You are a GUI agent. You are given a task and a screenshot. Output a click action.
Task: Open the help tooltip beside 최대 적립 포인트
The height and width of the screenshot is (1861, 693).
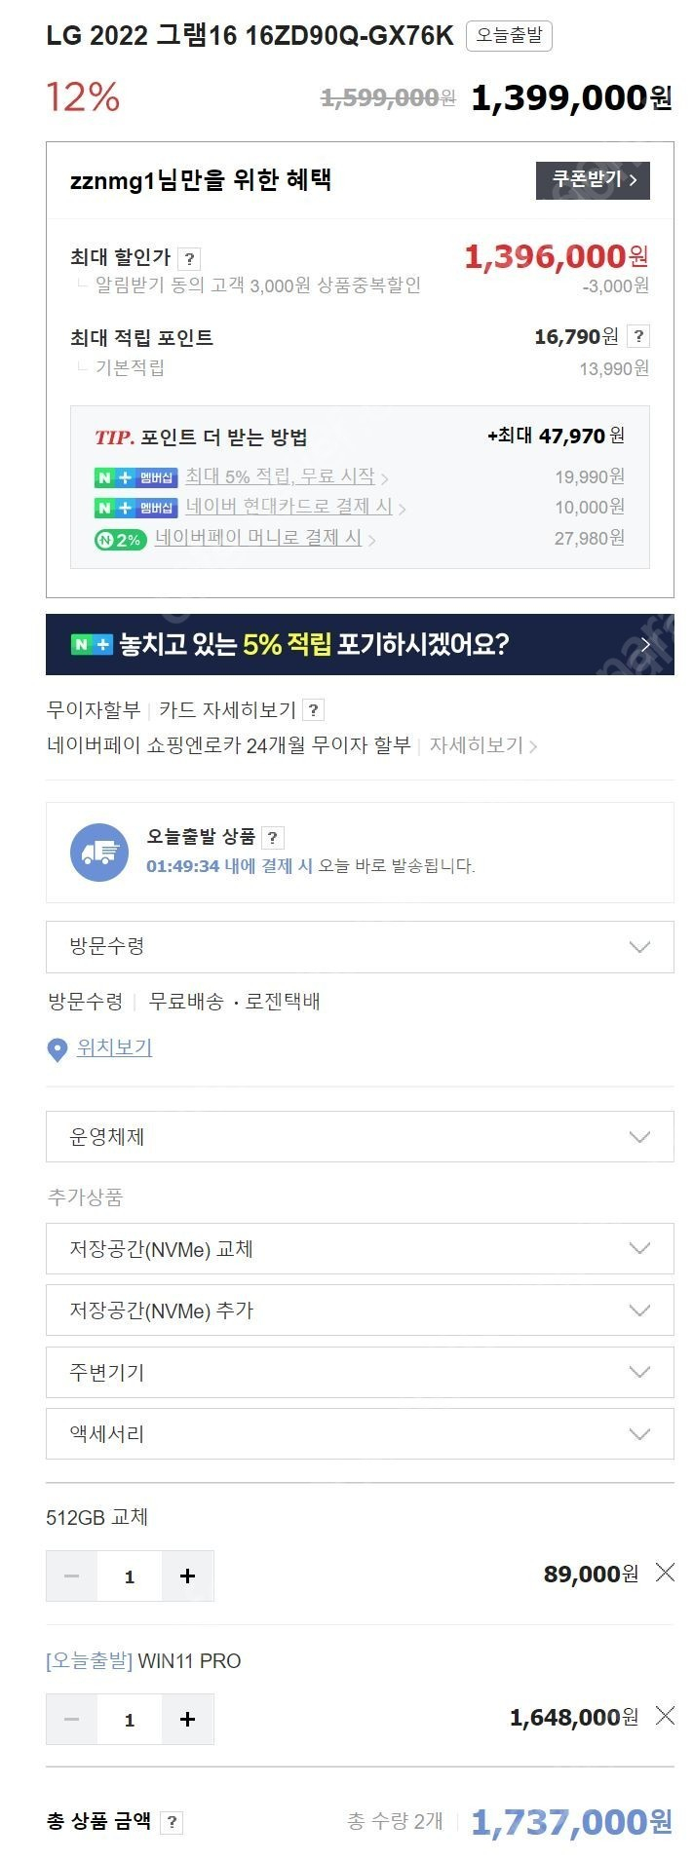coord(639,336)
